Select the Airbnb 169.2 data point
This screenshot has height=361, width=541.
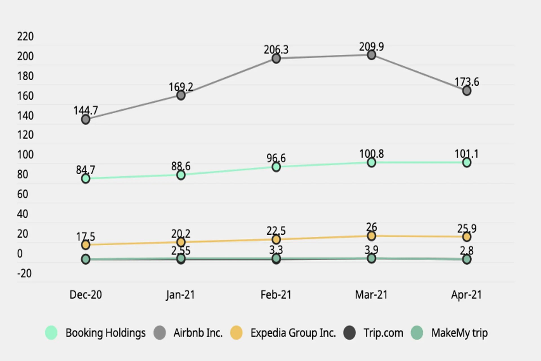pyautogui.click(x=181, y=95)
